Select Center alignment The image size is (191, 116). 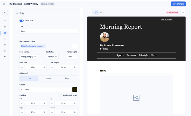pos(48,78)
